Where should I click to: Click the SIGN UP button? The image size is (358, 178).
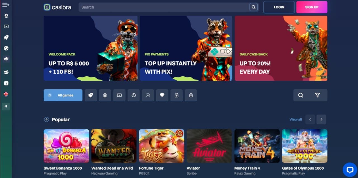tap(312, 7)
